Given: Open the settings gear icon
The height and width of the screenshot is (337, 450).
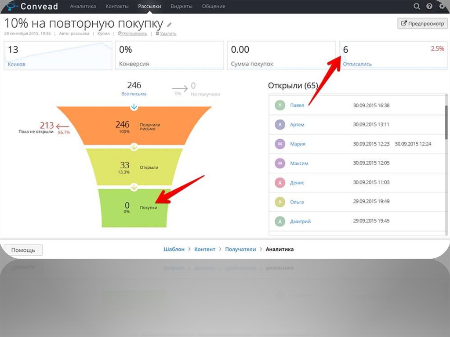Looking at the screenshot, I should (442, 7).
